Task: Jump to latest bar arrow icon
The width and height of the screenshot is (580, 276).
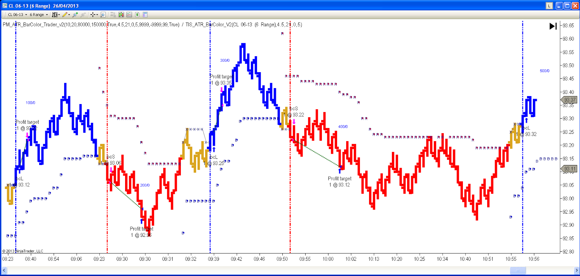Action: [x=553, y=26]
